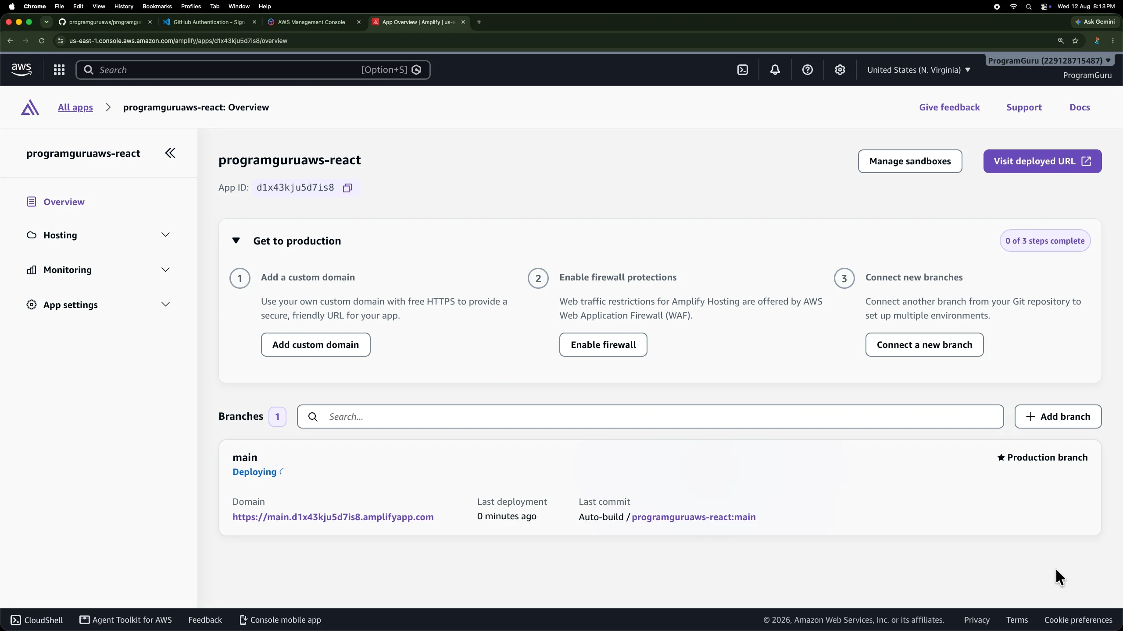Click Manage sandboxes button
This screenshot has width=1123, height=631.
point(910,161)
